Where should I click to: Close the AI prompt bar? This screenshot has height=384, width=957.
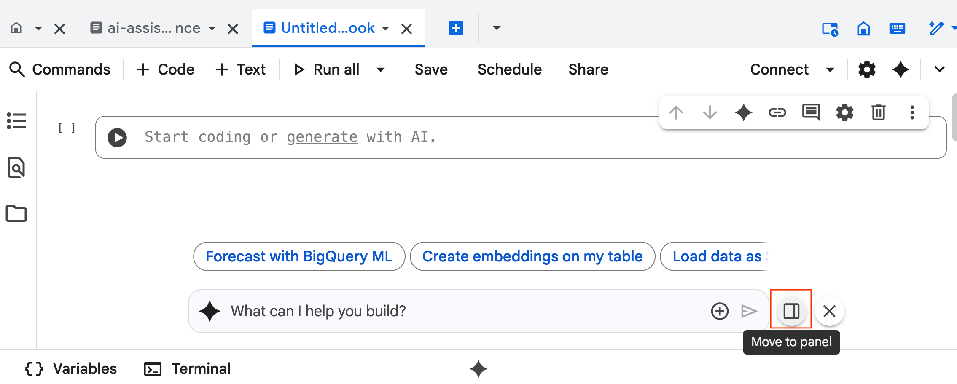tap(829, 311)
